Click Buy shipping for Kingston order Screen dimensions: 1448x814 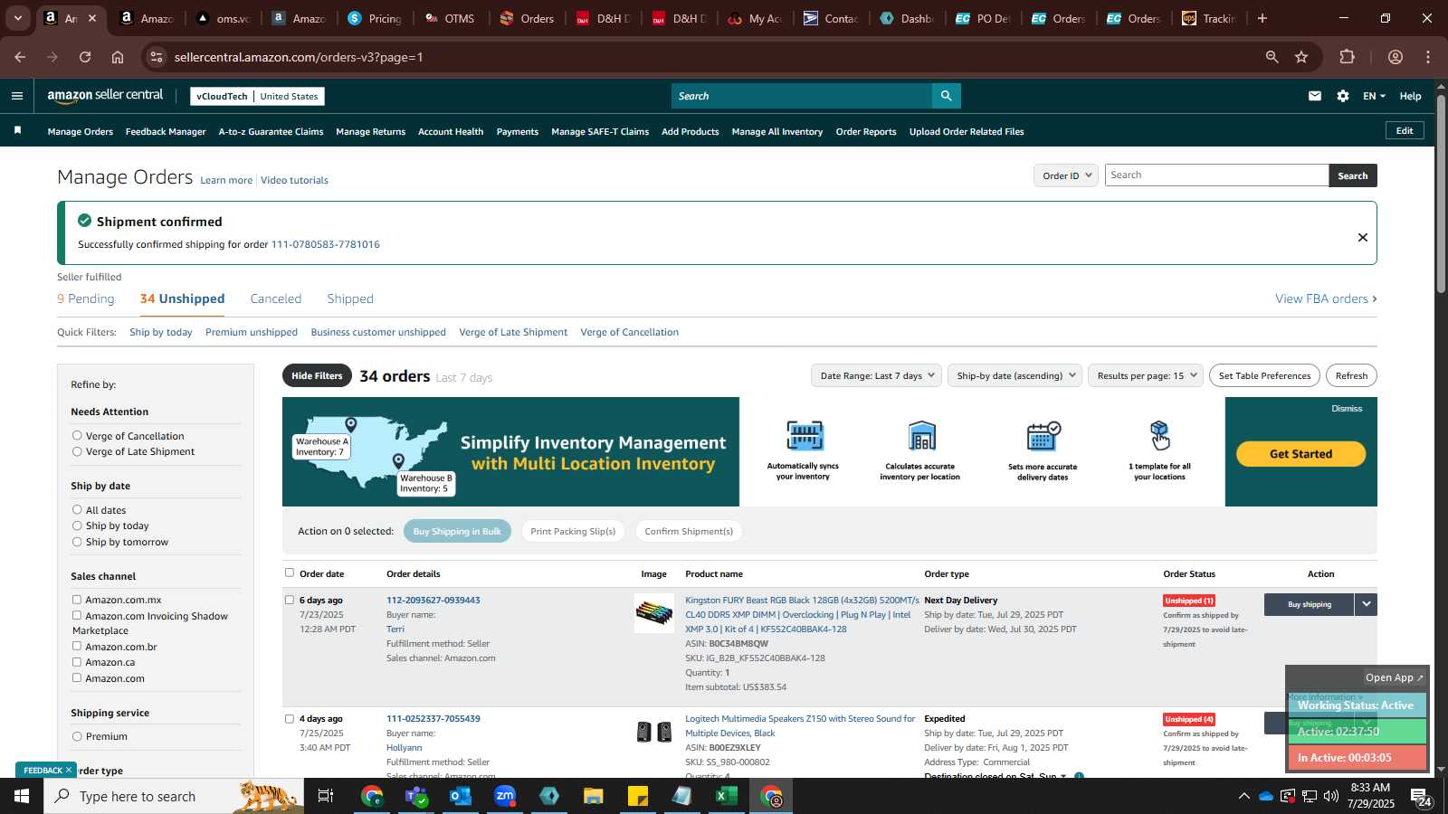click(x=1309, y=604)
